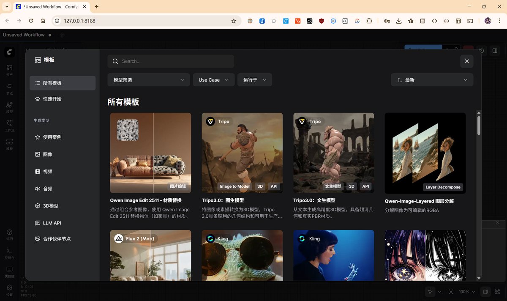Open the 最新 sort order dropdown
This screenshot has width=507, height=301.
(x=432, y=80)
